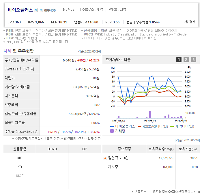This screenshot has height=195, width=202.
Task: Click the 바이오플러스 blue legend line
Action: tap(112, 127)
